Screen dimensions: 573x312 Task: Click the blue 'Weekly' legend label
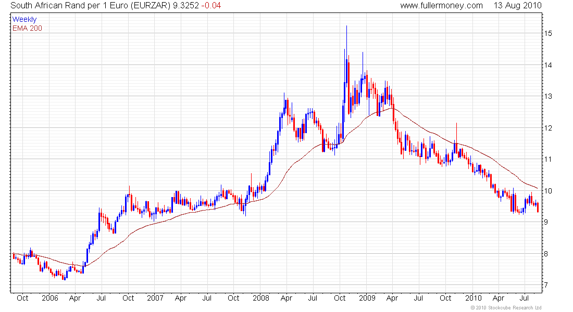point(24,19)
